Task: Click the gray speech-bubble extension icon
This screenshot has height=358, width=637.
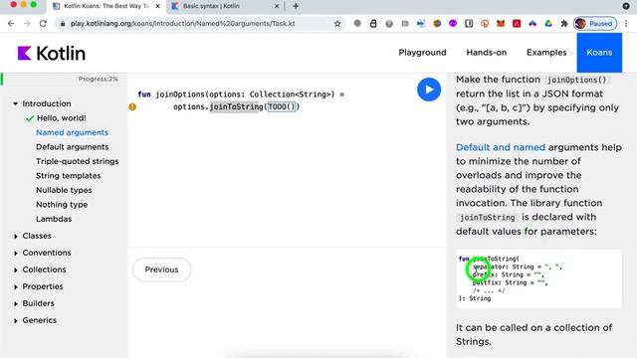Action: point(357,24)
